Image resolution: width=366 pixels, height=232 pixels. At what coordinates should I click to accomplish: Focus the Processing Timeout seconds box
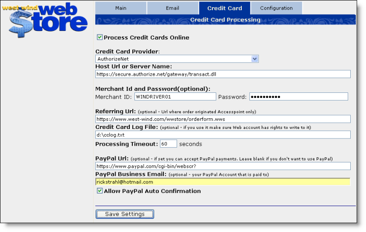click(x=168, y=144)
